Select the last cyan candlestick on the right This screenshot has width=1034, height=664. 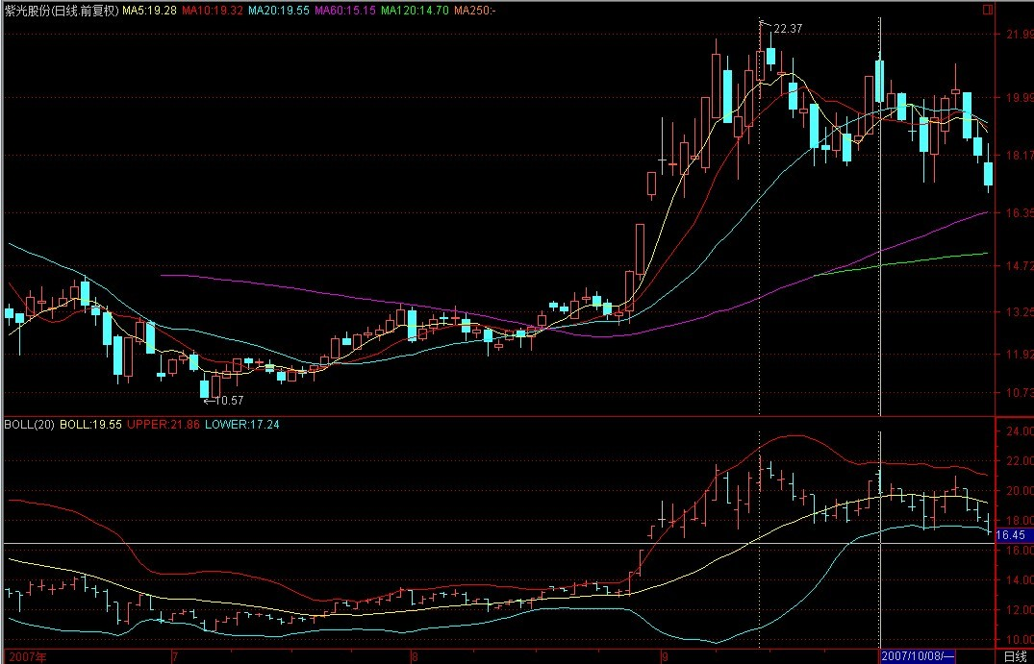pyautogui.click(x=988, y=174)
